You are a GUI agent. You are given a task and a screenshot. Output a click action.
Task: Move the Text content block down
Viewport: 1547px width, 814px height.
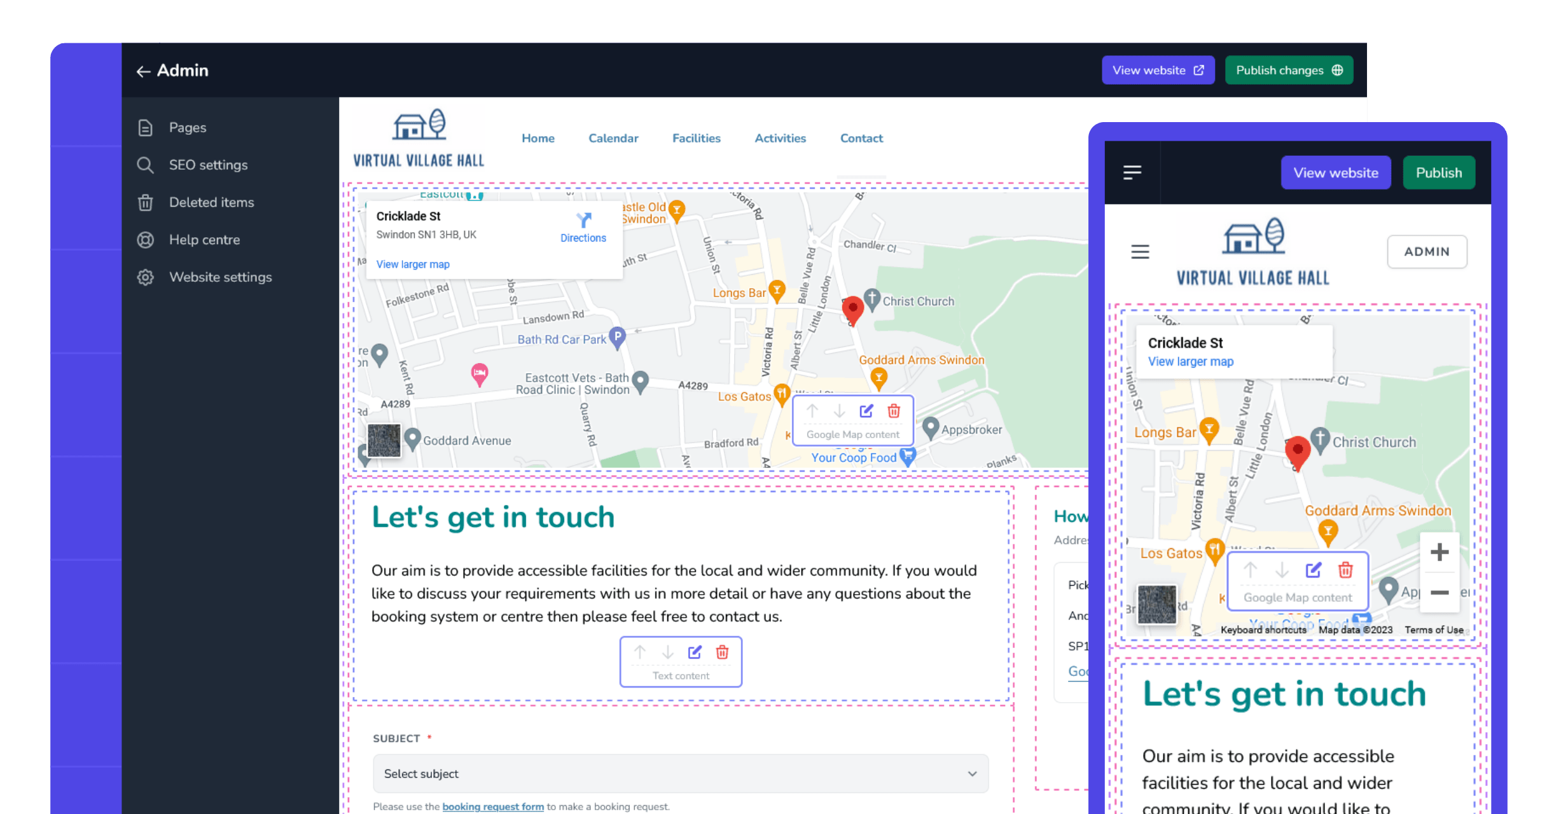(667, 652)
